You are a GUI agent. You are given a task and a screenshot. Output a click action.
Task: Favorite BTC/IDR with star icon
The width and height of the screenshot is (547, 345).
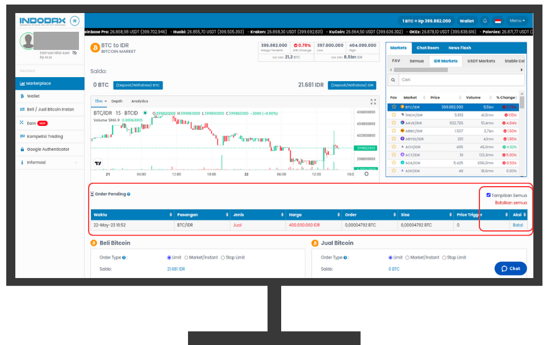click(x=394, y=107)
